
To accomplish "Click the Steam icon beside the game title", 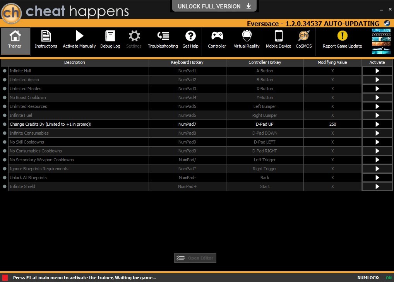I will point(387,24).
